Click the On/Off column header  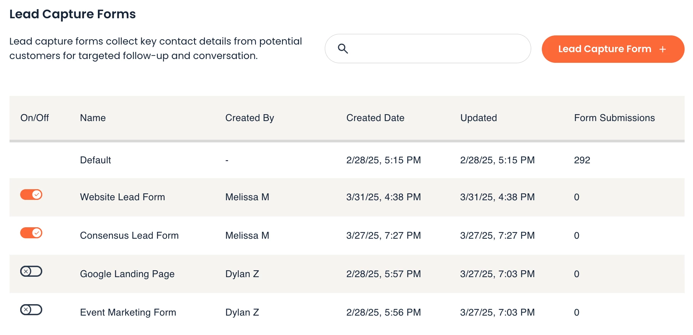coord(35,118)
